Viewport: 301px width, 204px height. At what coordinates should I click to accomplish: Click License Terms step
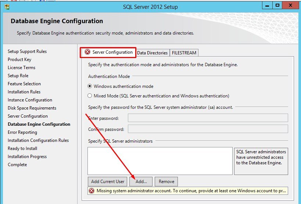coord(21,68)
